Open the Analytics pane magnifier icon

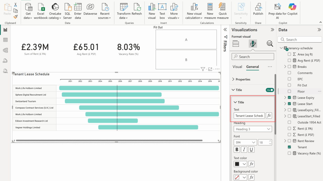tap(270, 44)
